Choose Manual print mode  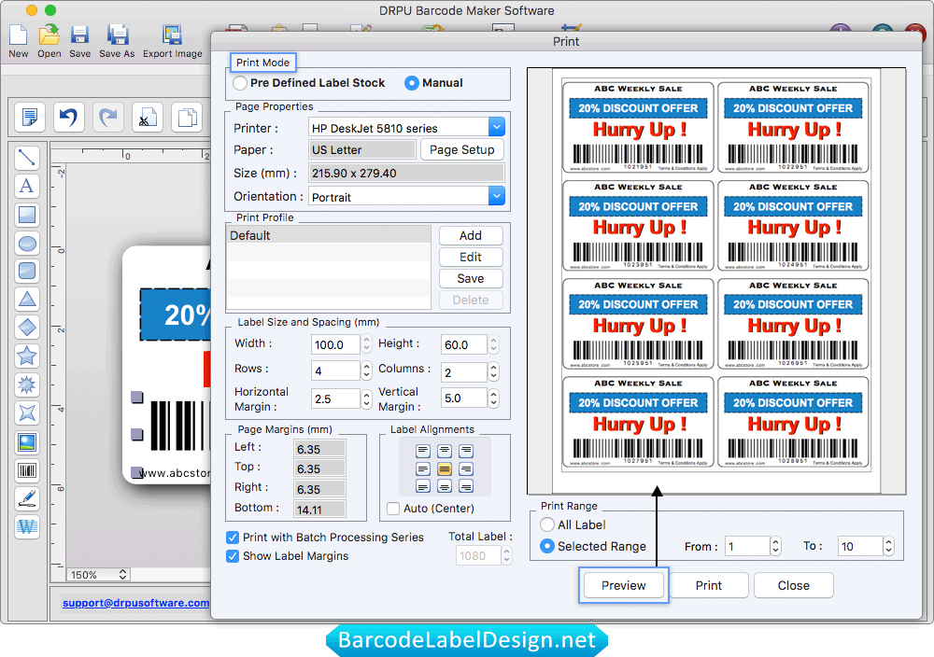(412, 83)
